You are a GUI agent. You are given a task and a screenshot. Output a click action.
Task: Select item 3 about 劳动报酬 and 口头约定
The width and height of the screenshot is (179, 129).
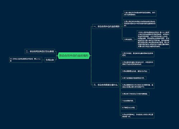tap(135, 71)
